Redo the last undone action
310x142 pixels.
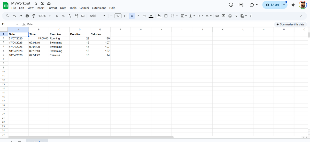point(21,16)
